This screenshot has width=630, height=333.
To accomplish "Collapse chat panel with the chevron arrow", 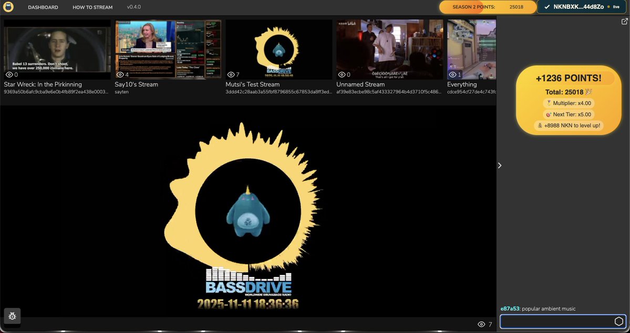I will (500, 165).
